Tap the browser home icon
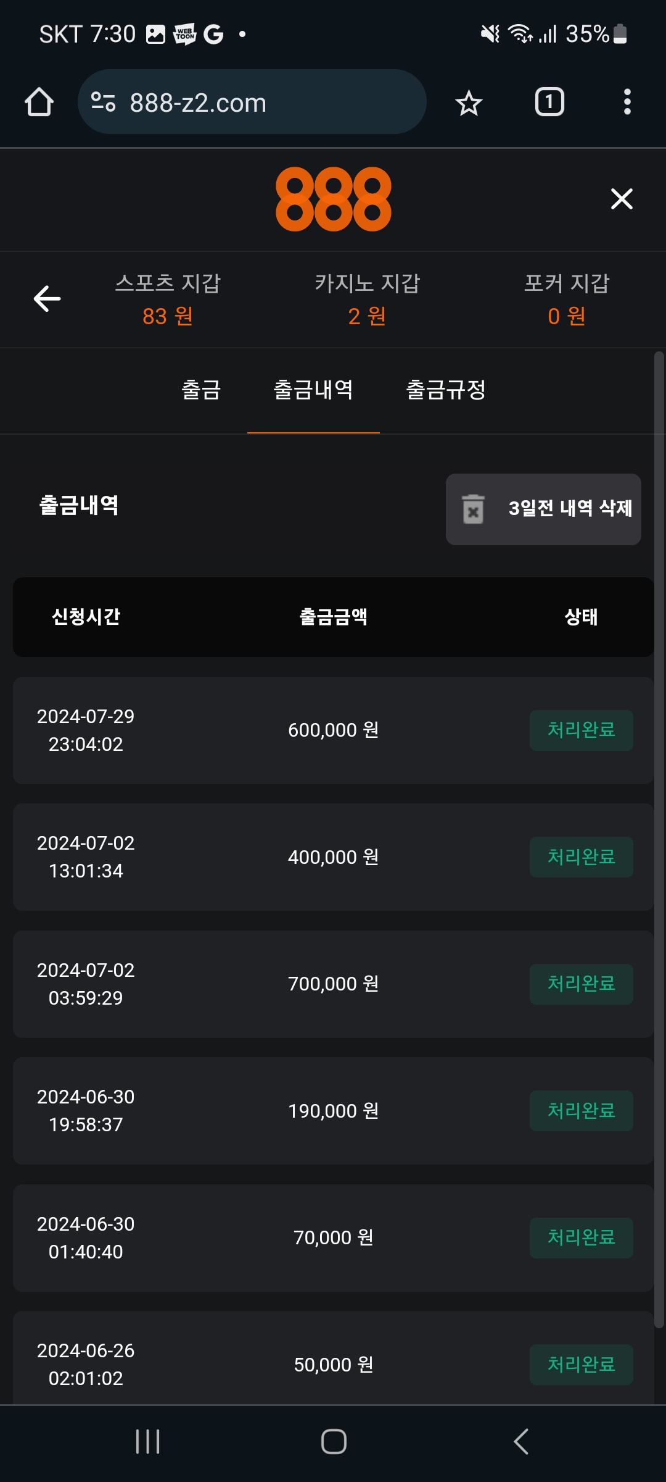The width and height of the screenshot is (666, 1482). click(x=39, y=102)
